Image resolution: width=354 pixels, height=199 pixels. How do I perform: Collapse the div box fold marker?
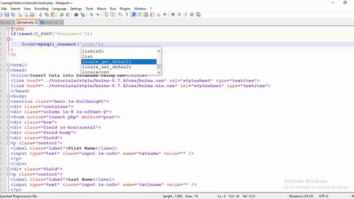(x=8, y=122)
